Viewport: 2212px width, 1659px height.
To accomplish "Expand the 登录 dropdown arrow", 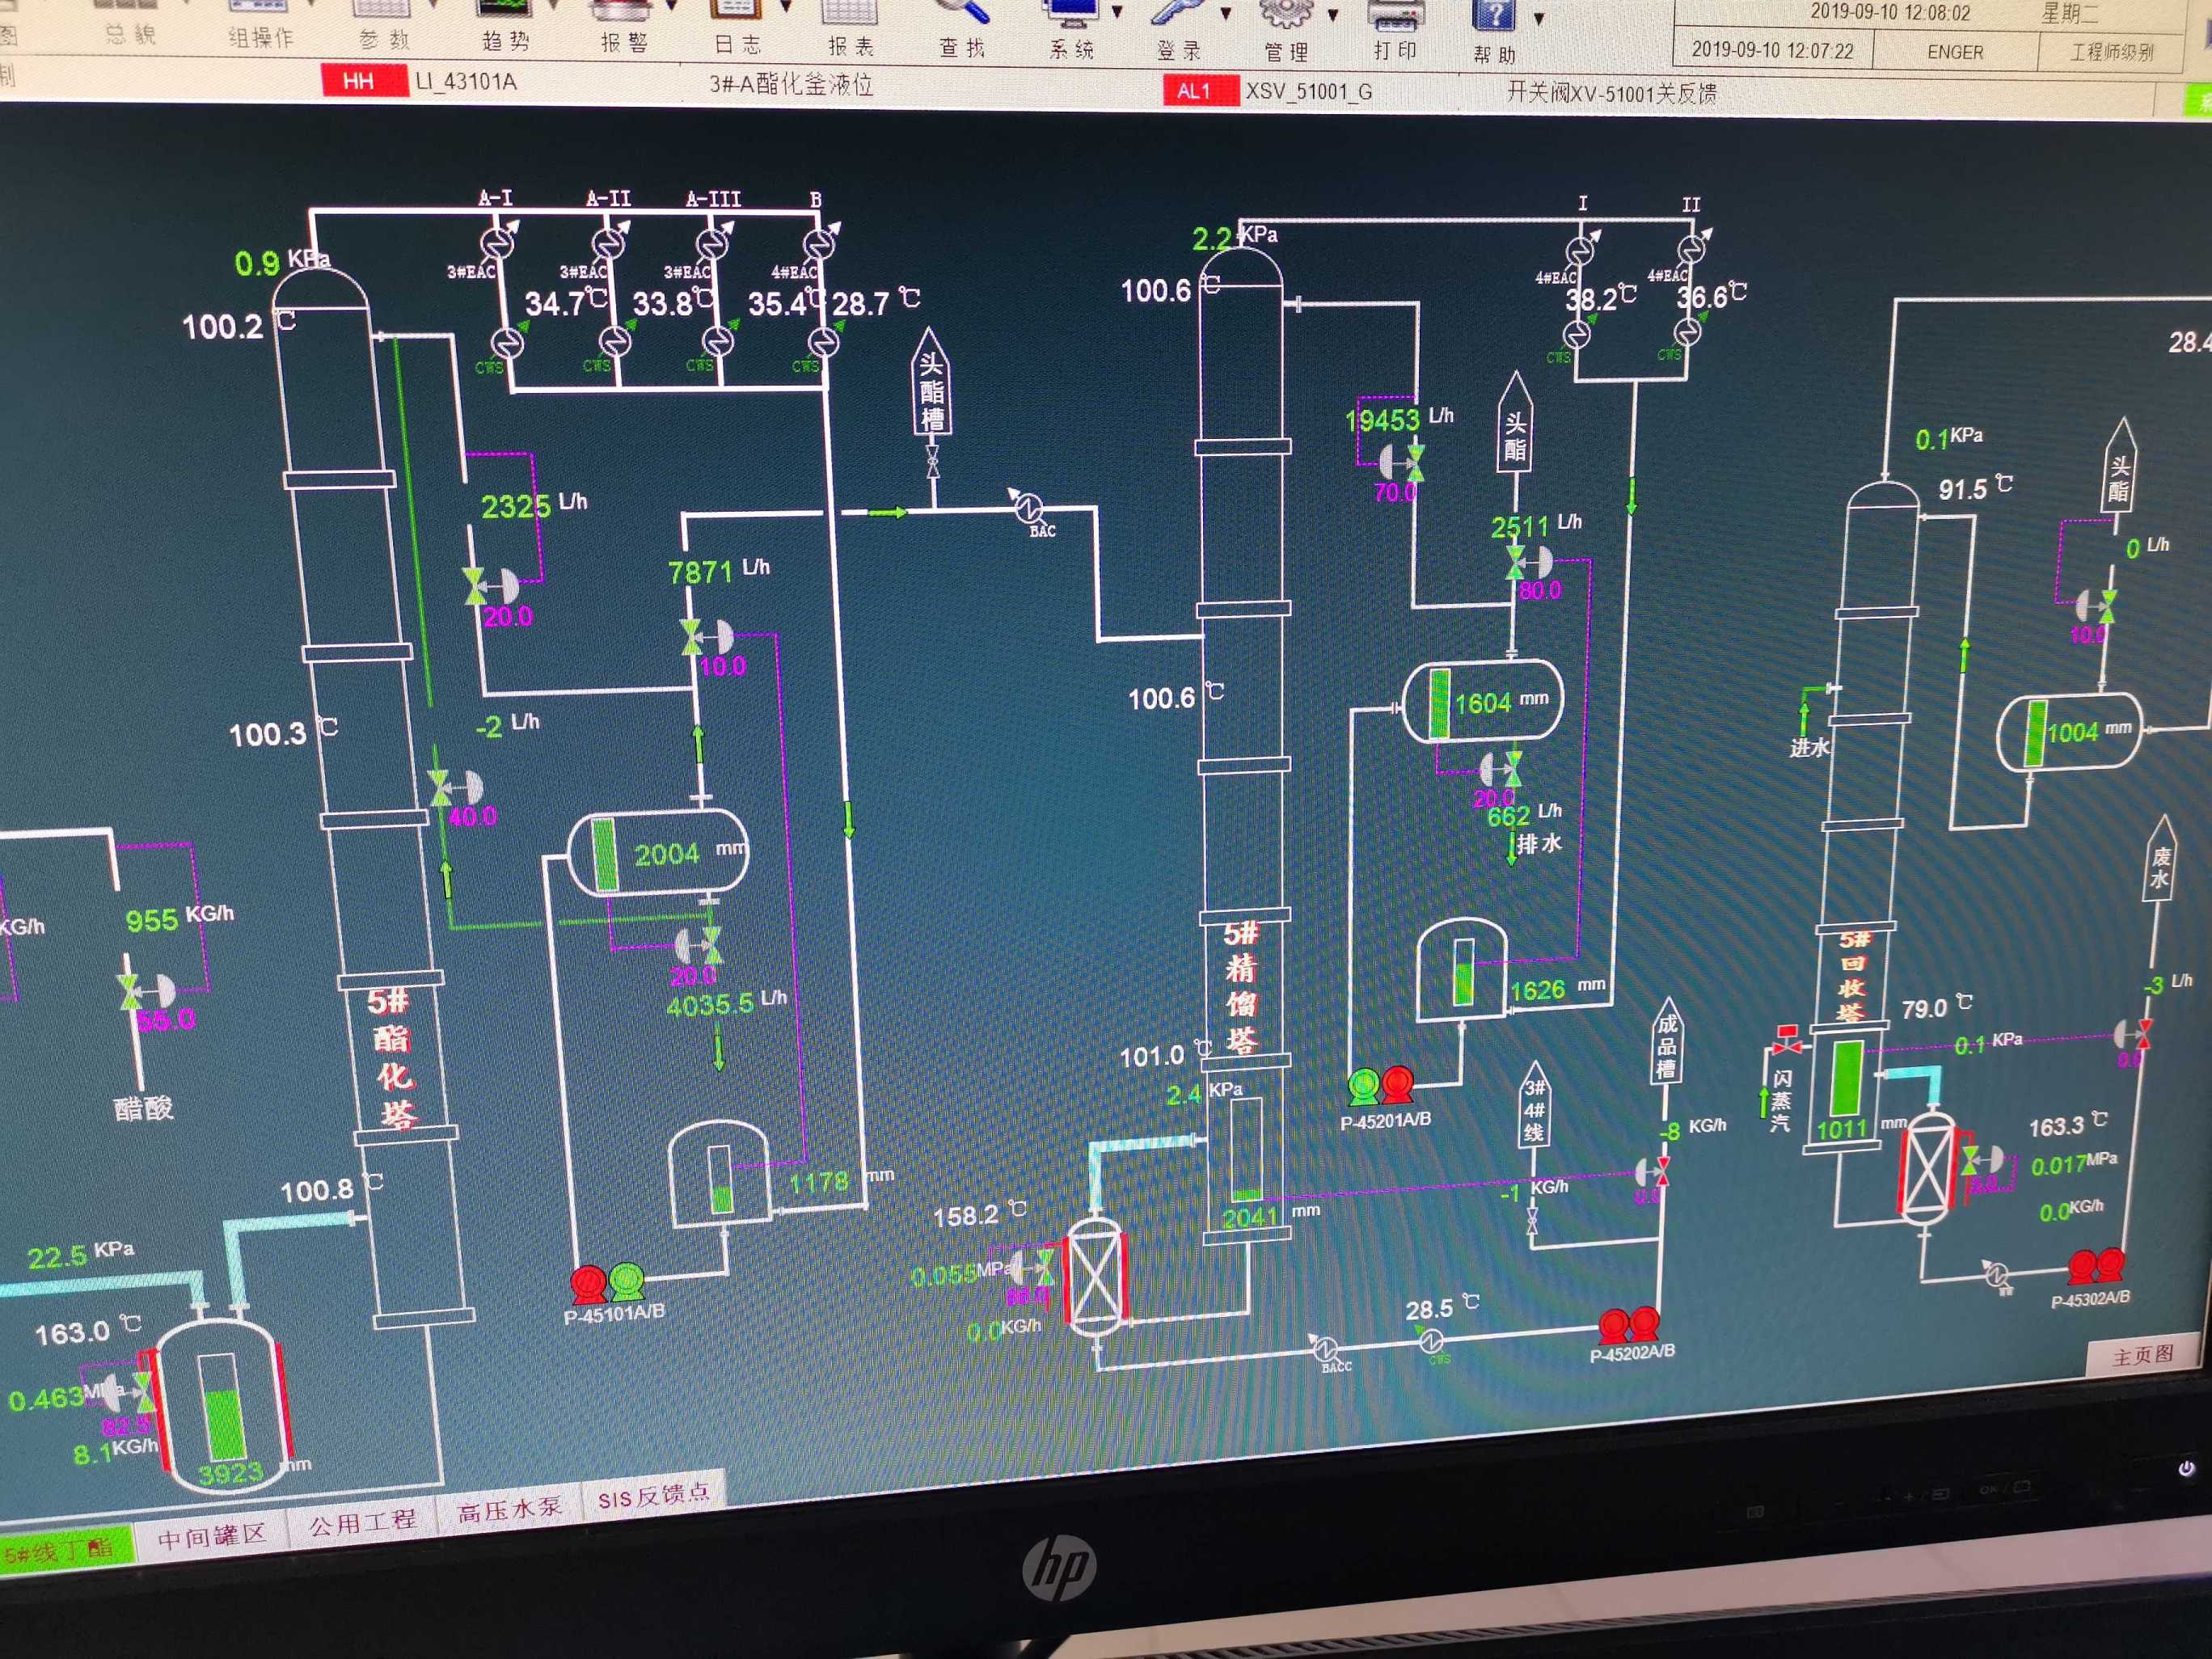I will point(1226,14).
